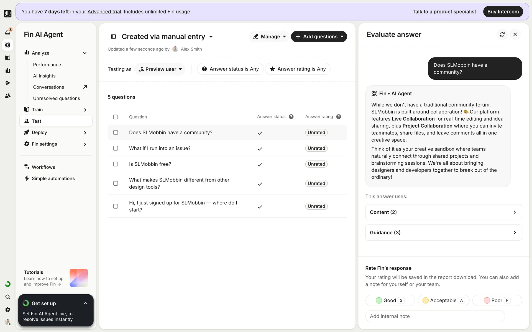Open Unresolved questions in sidebar

[57, 98]
